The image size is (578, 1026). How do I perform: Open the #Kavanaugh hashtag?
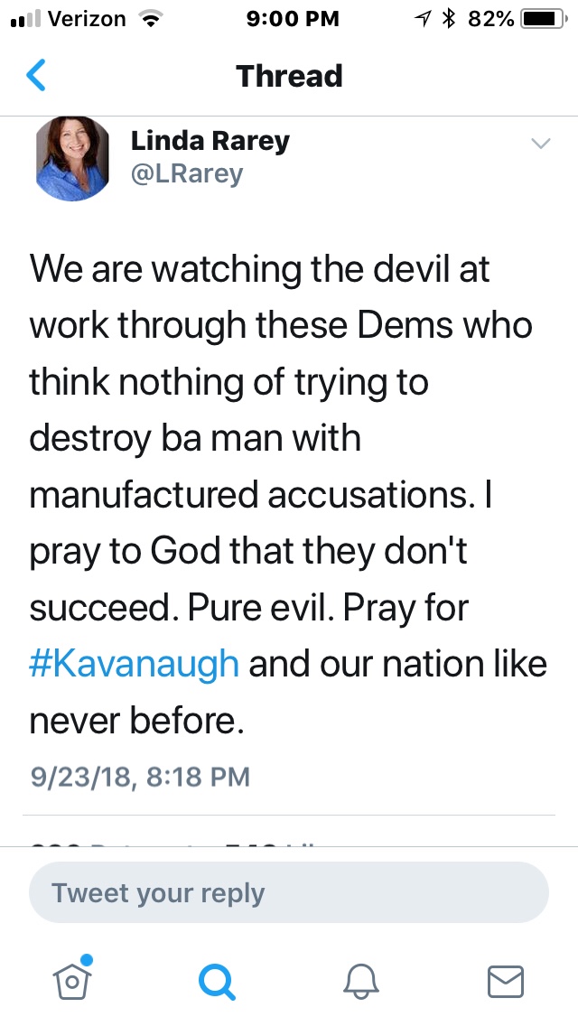135,664
